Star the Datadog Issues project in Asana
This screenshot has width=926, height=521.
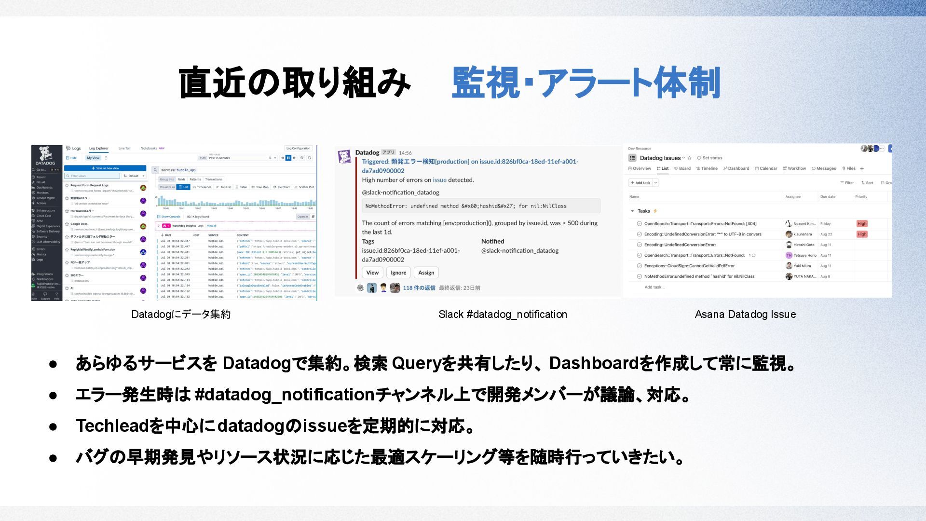pos(690,158)
